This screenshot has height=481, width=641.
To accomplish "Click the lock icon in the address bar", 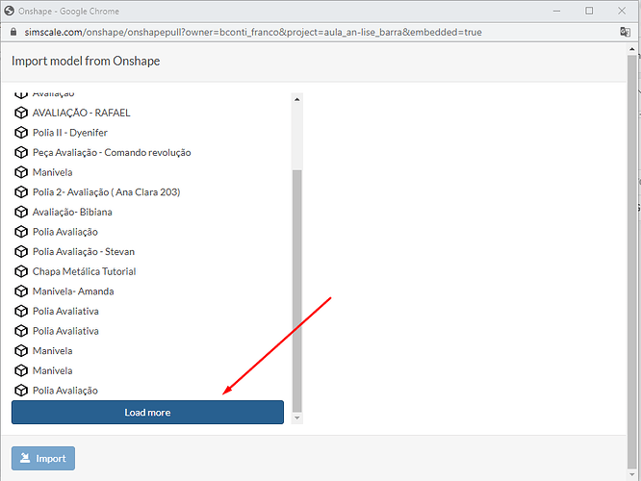I will coord(13,32).
